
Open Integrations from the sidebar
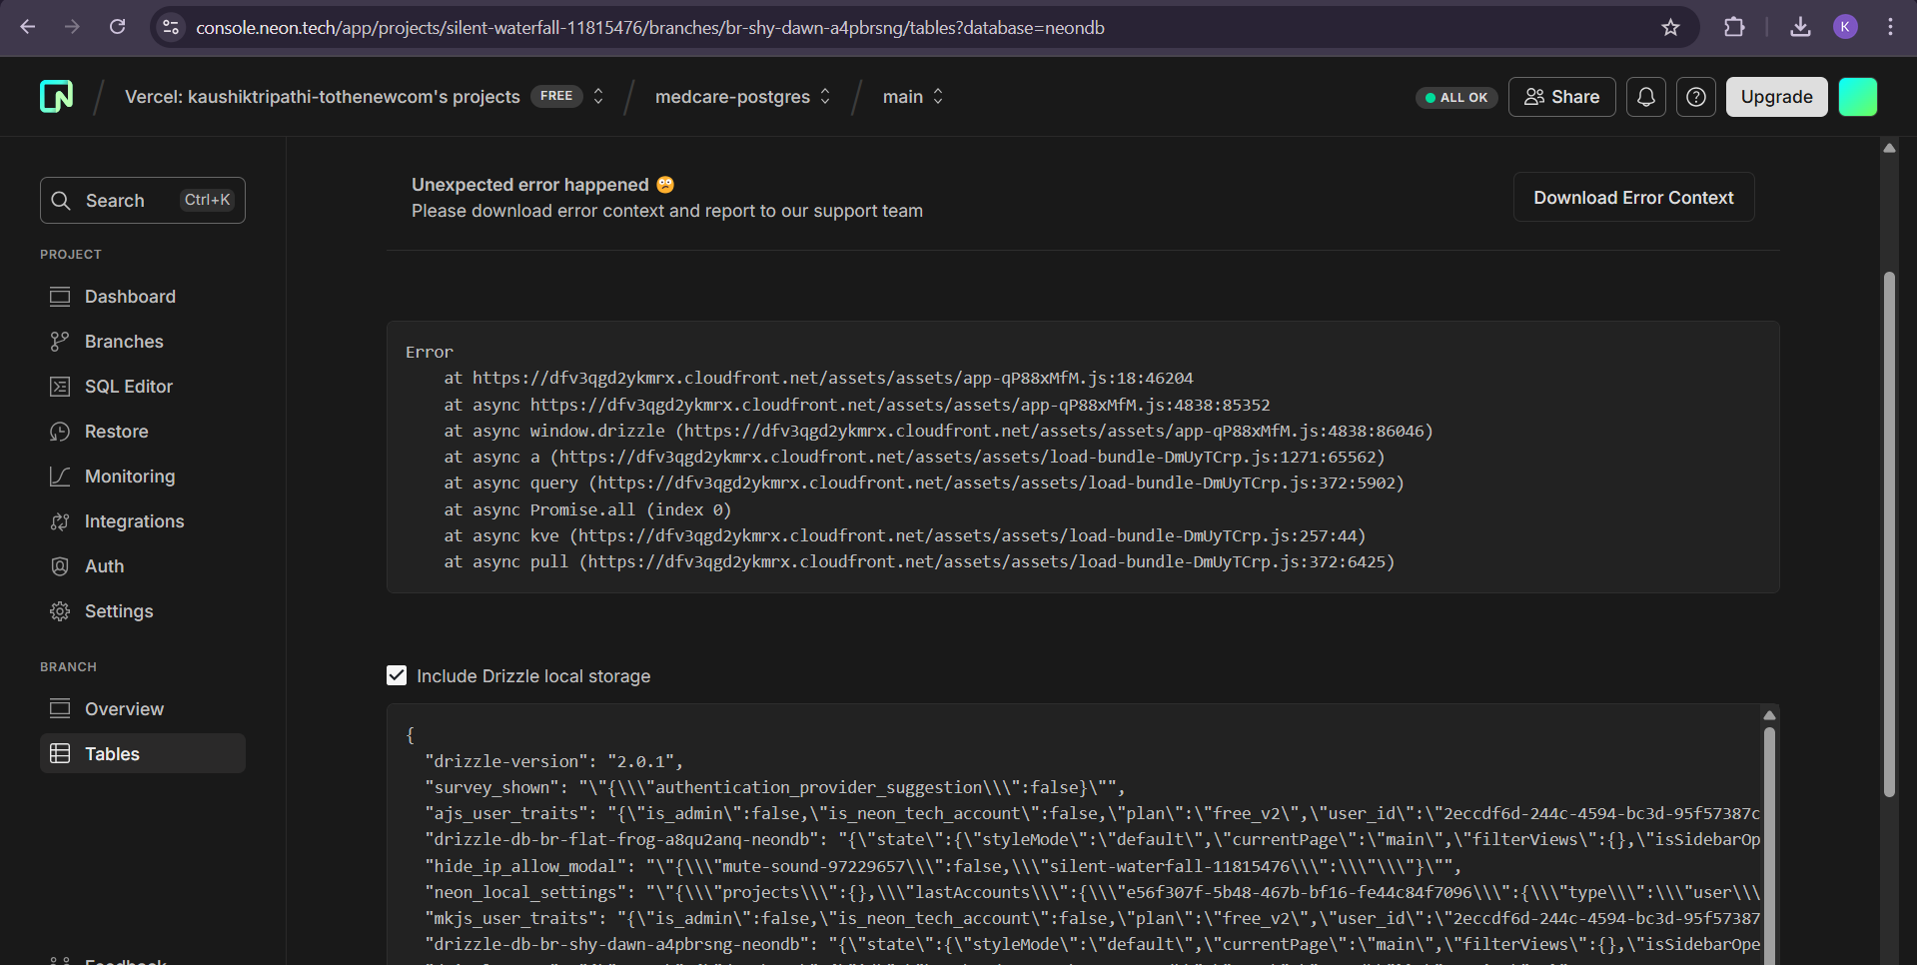click(143, 521)
